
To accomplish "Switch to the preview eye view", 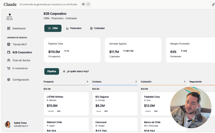I will [x=83, y=4].
